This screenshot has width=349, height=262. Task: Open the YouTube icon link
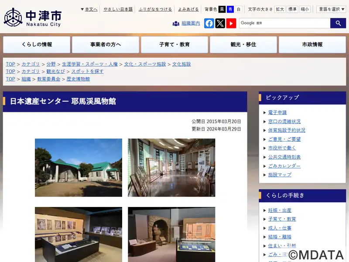pyautogui.click(x=231, y=24)
